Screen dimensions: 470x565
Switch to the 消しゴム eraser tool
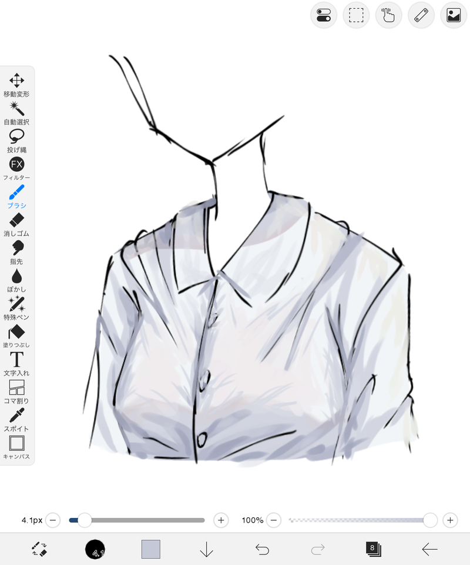point(16,224)
